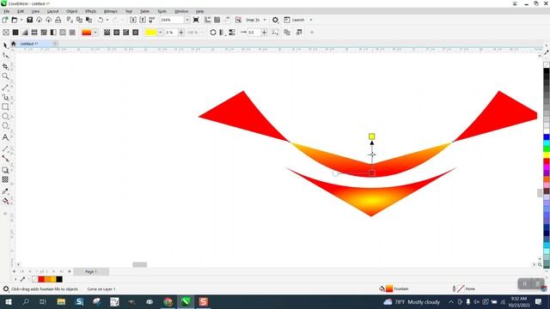Select the Shape tool
This screenshot has width=550, height=309.
(5, 55)
